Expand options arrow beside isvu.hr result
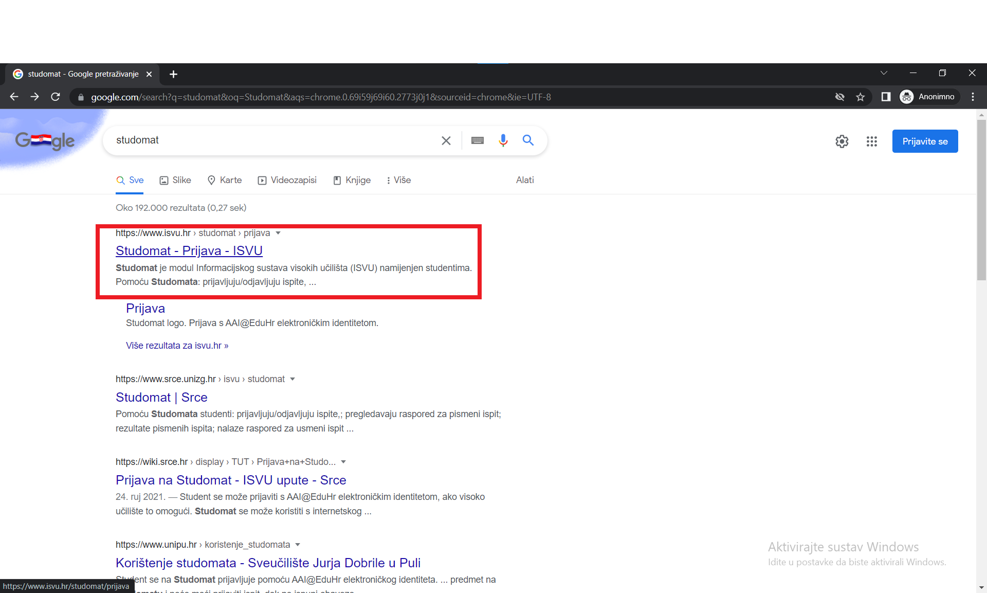This screenshot has height=593, width=987. pyautogui.click(x=278, y=233)
